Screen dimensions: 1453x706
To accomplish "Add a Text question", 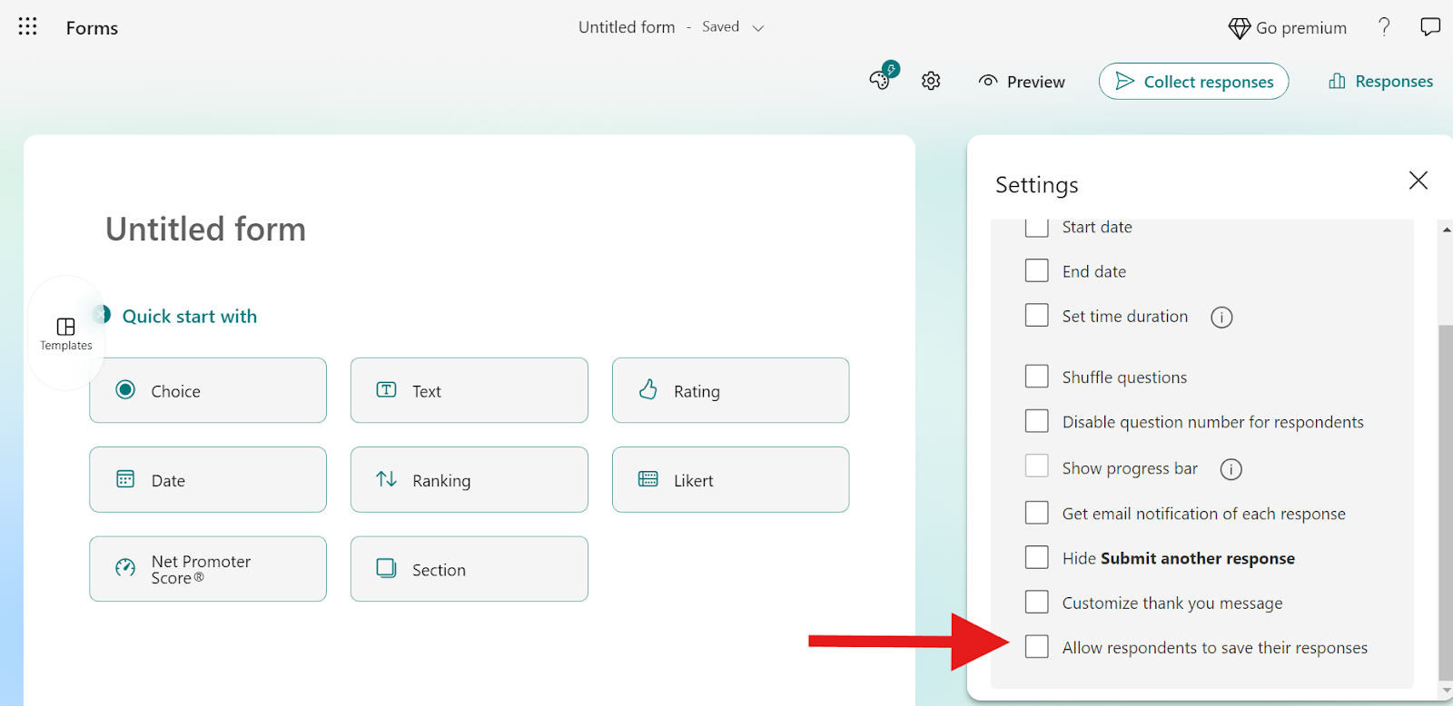I will [x=470, y=390].
